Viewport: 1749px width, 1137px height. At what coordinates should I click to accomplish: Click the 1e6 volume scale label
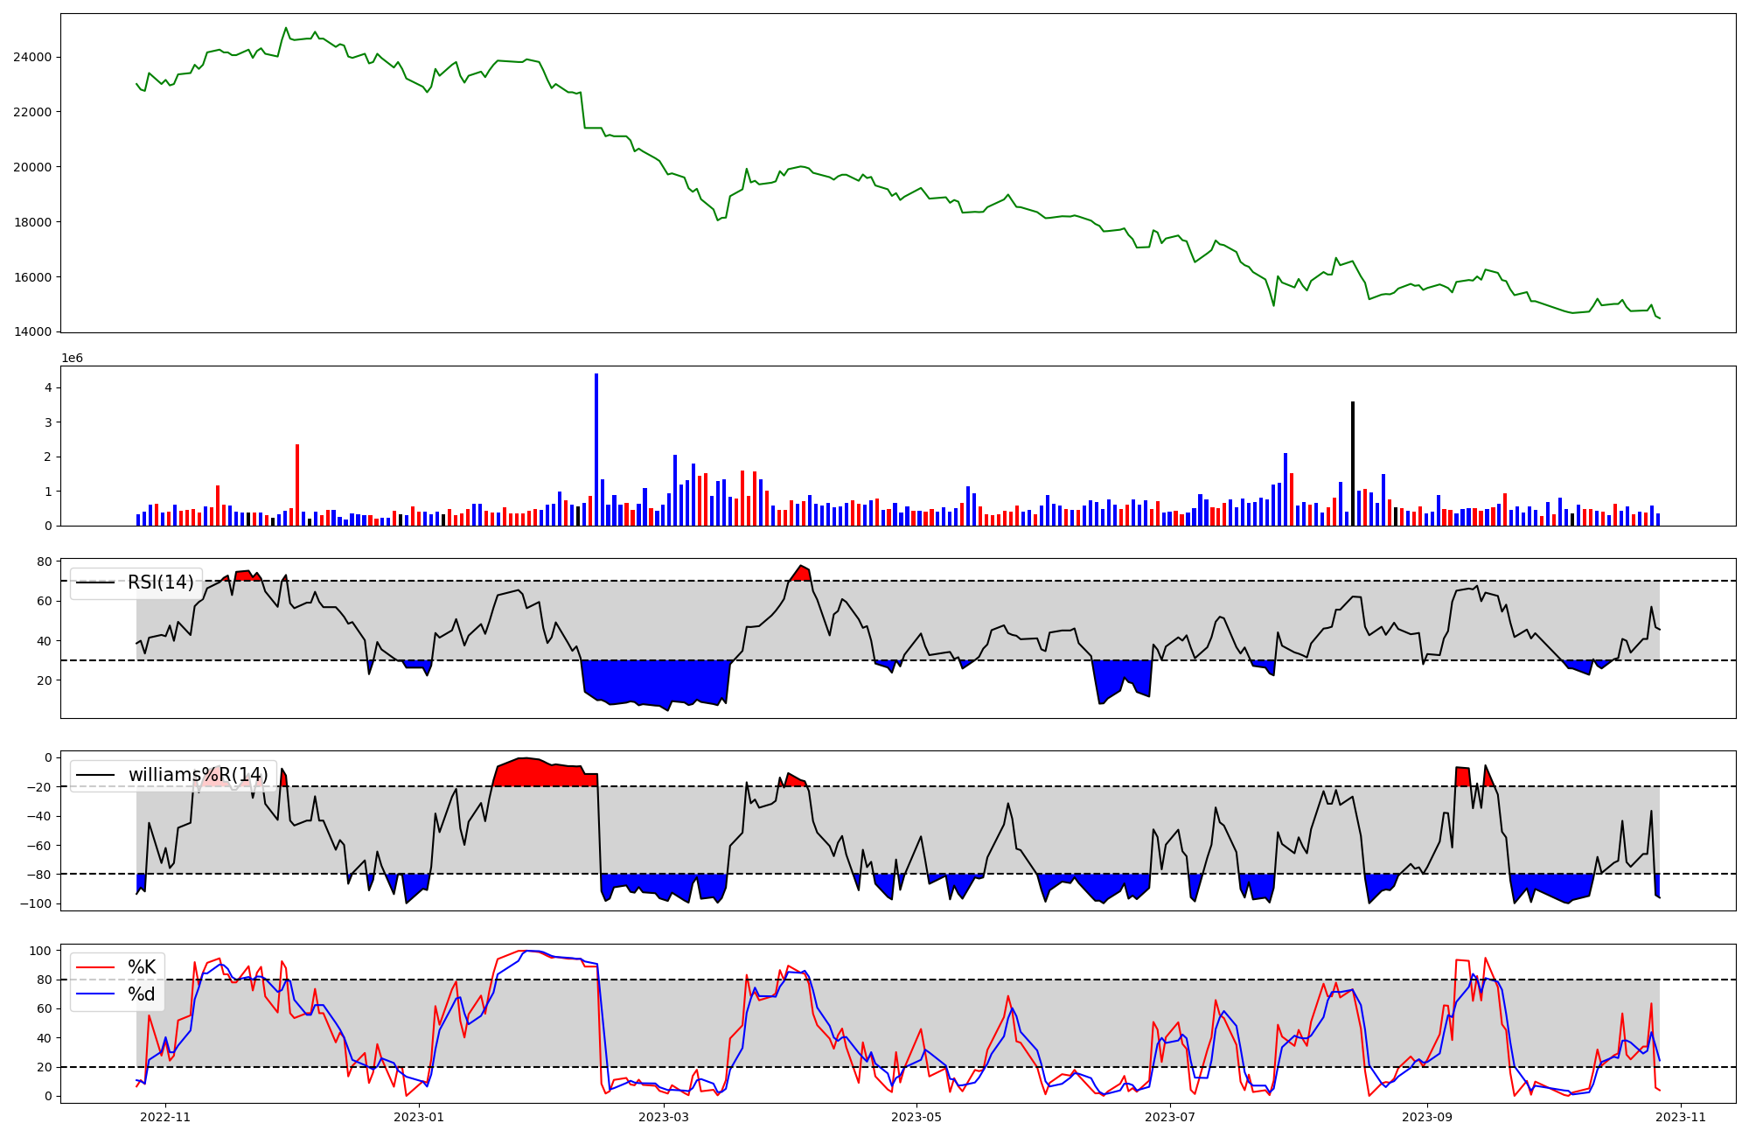click(72, 358)
